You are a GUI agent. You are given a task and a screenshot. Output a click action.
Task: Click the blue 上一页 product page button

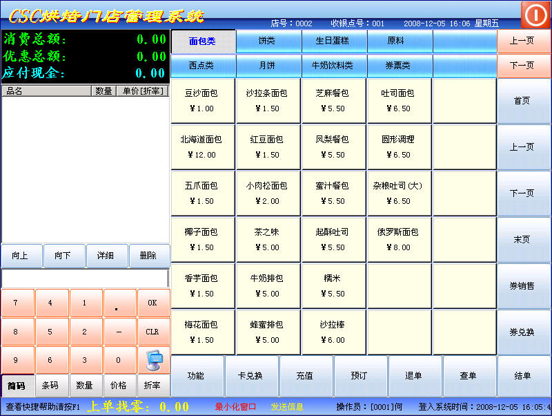(x=524, y=147)
